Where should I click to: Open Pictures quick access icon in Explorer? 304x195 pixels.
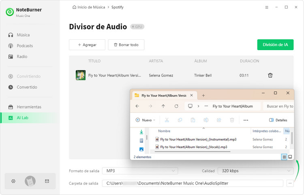click(141, 149)
